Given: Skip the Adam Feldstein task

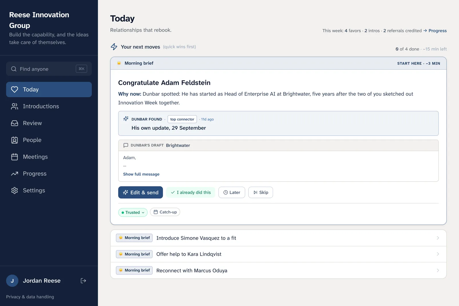Looking at the screenshot, I should (x=261, y=192).
